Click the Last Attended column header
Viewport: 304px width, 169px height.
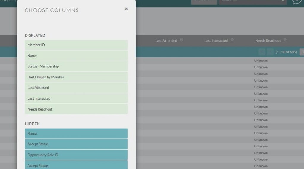click(x=166, y=41)
